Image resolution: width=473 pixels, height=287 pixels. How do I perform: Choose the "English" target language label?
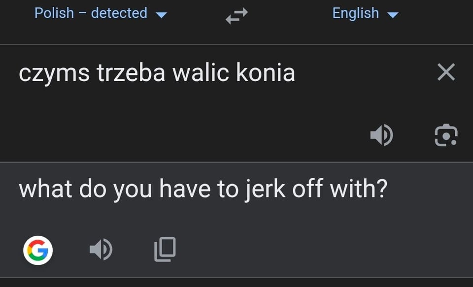tap(355, 13)
